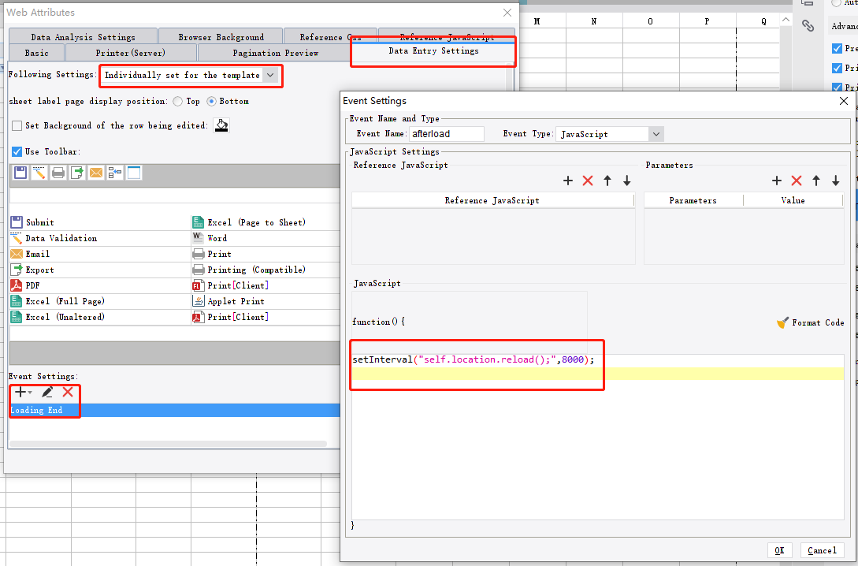Click the Parameters column header
The height and width of the screenshot is (566, 858).
[693, 200]
